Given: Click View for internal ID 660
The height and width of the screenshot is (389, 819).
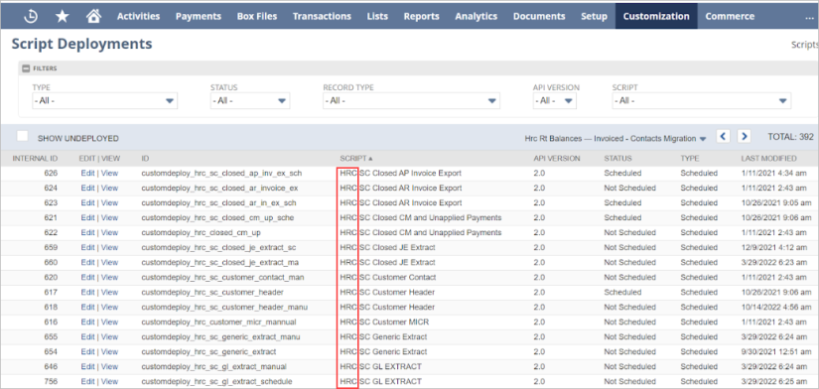Looking at the screenshot, I should pyautogui.click(x=109, y=262).
